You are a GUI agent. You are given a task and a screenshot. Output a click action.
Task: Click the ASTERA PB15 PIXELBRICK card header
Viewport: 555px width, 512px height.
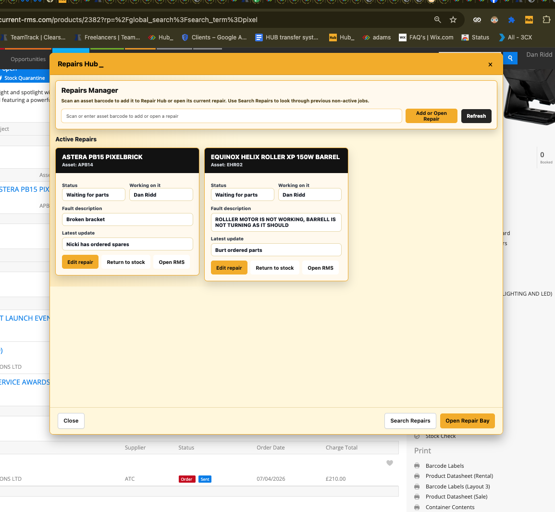[x=127, y=161]
